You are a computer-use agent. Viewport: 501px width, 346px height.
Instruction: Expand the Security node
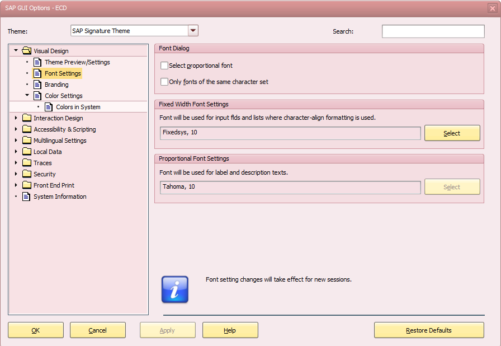point(16,174)
